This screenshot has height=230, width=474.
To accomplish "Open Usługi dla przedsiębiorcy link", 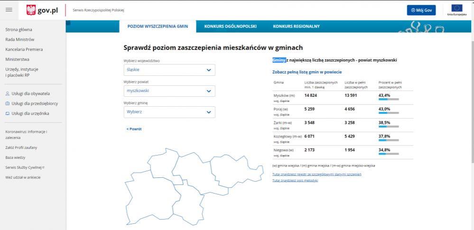I will point(35,104).
